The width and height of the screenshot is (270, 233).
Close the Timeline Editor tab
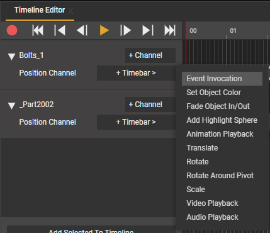pyautogui.click(x=70, y=11)
